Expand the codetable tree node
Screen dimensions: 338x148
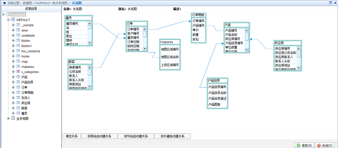[13, 35]
